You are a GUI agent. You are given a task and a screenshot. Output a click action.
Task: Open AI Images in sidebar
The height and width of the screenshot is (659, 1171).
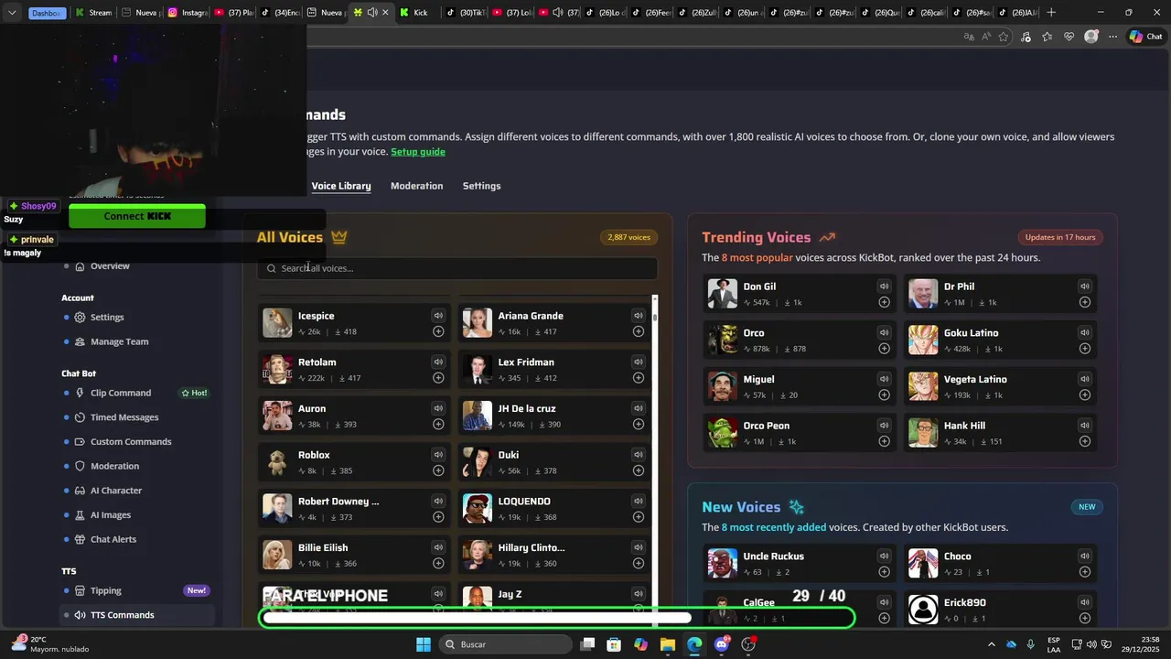(x=111, y=515)
